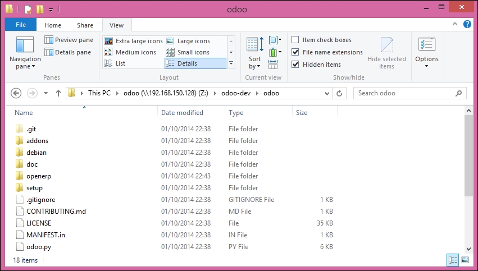
Task: Click Size all columns to fit
Action: tap(273, 65)
